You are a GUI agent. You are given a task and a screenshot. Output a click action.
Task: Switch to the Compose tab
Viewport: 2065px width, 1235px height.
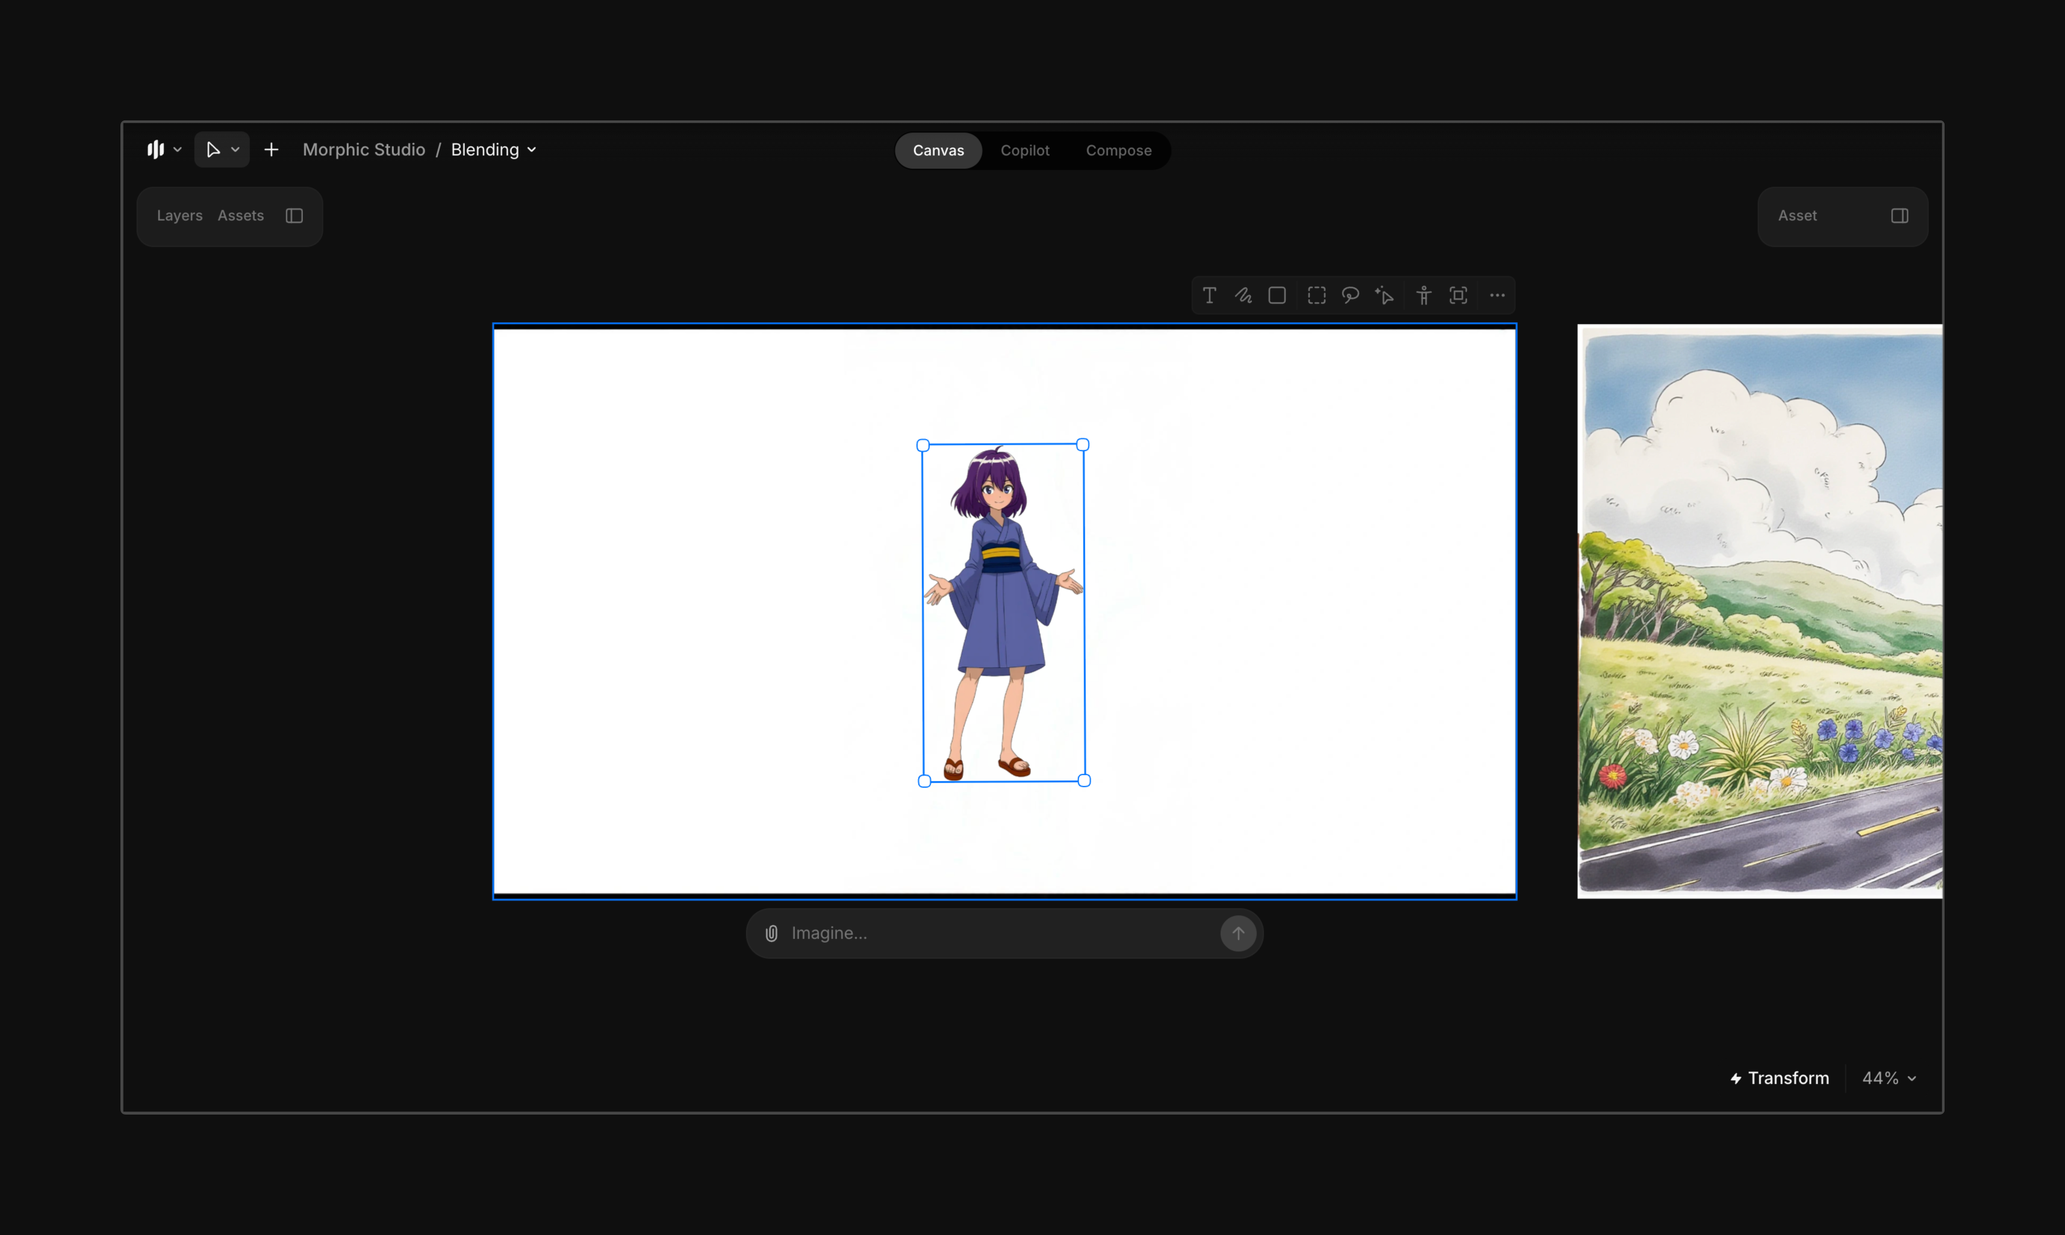(1118, 151)
